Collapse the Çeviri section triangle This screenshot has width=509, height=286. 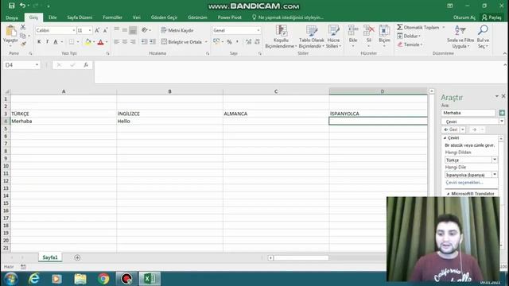coord(445,137)
